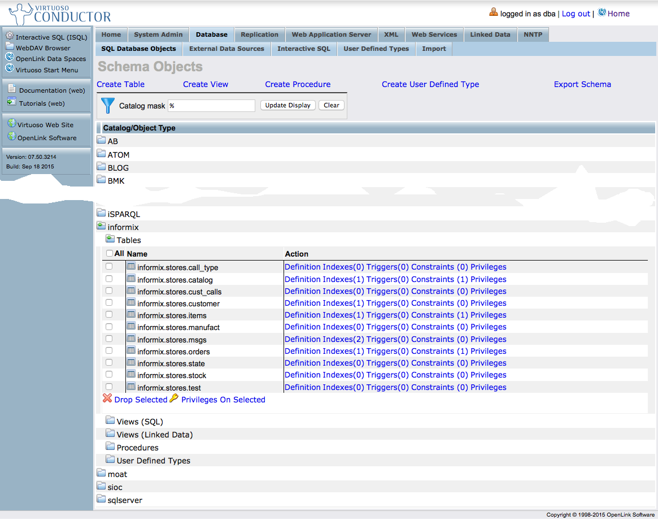Viewport: 658px width, 520px height.
Task: Click the Tutorials (web) icon
Action: [x=12, y=102]
